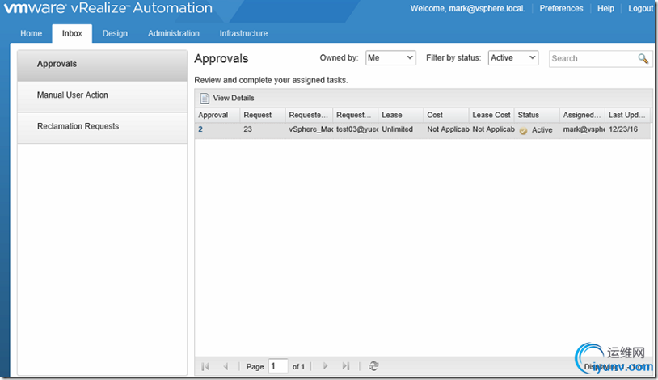Sort by Lease Cost column header
This screenshot has width=658, height=380.
491,115
